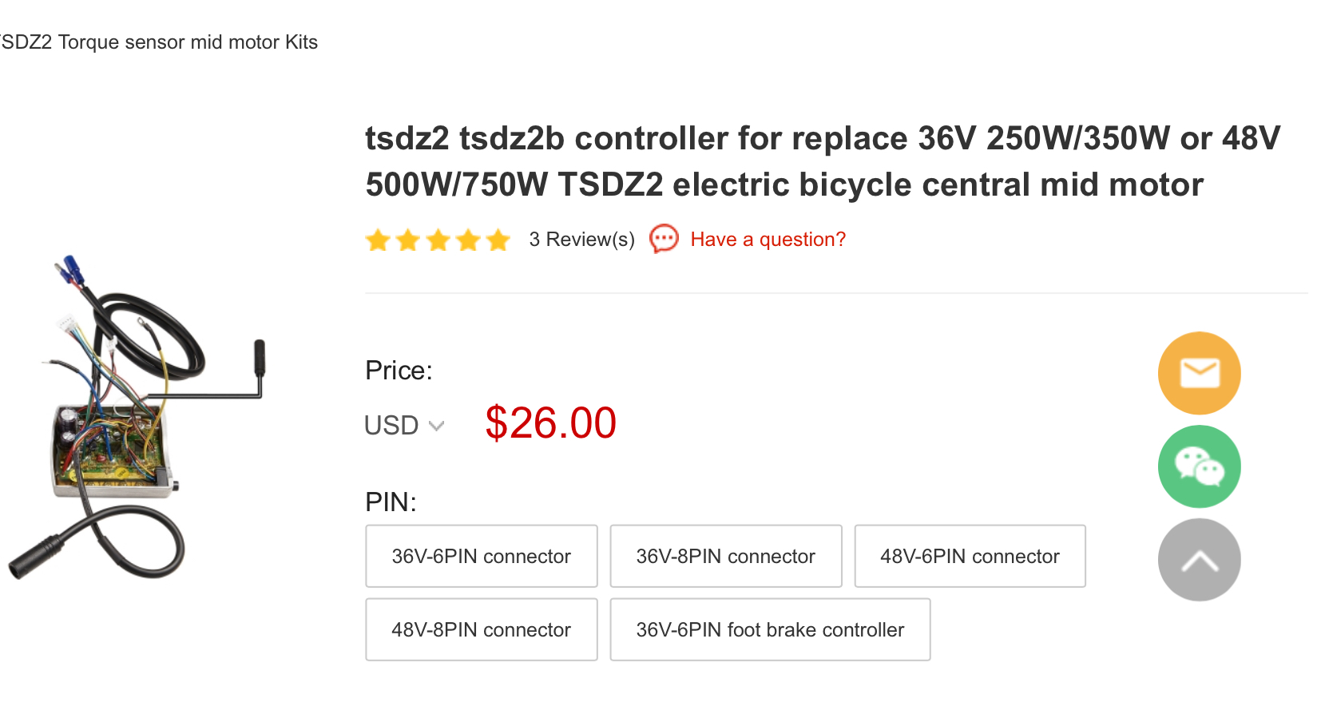Open the USD currency dropdown

click(x=391, y=425)
